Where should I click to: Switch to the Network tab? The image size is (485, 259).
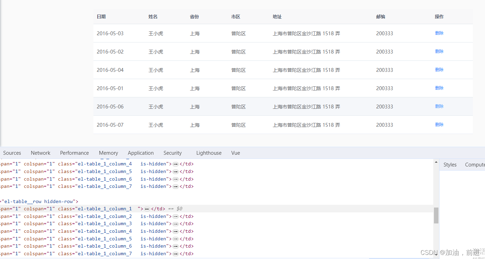40,153
